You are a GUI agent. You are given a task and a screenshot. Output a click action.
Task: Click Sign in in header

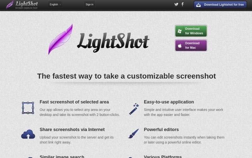[89, 4]
